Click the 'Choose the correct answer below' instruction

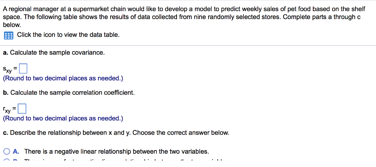click(181, 132)
